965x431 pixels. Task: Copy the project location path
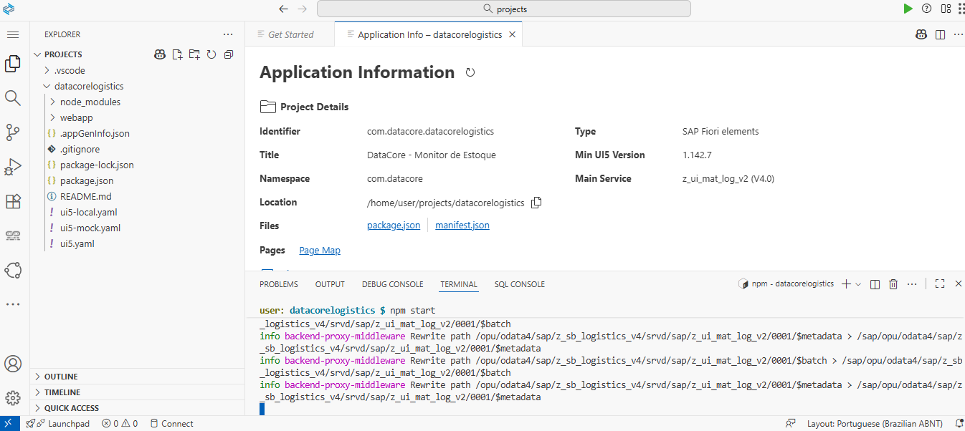[536, 203]
